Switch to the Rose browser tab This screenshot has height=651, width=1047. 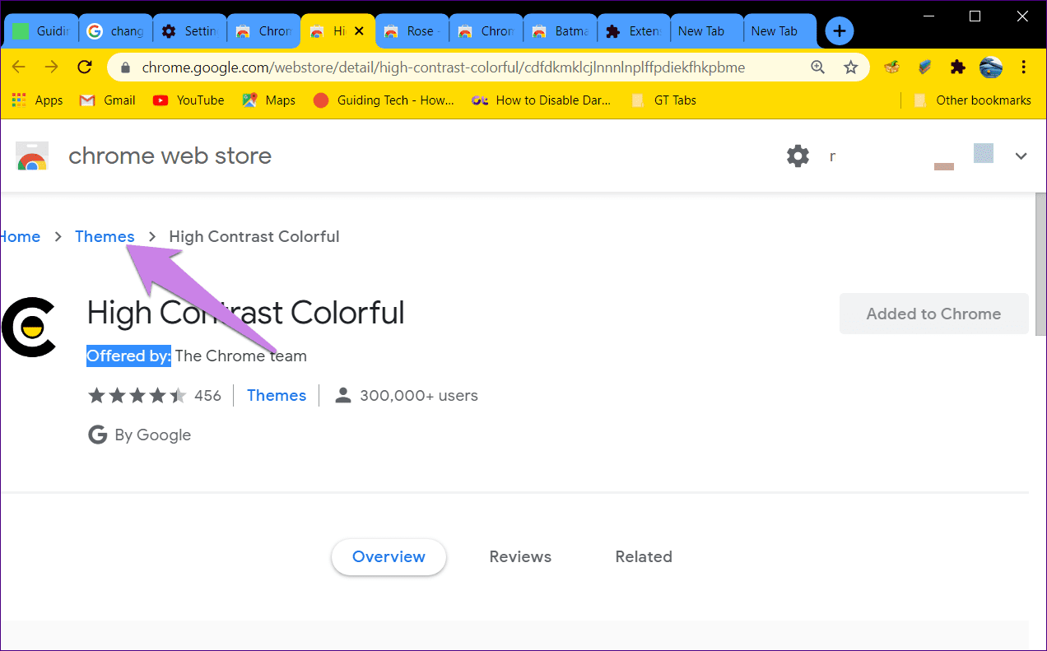pyautogui.click(x=412, y=31)
